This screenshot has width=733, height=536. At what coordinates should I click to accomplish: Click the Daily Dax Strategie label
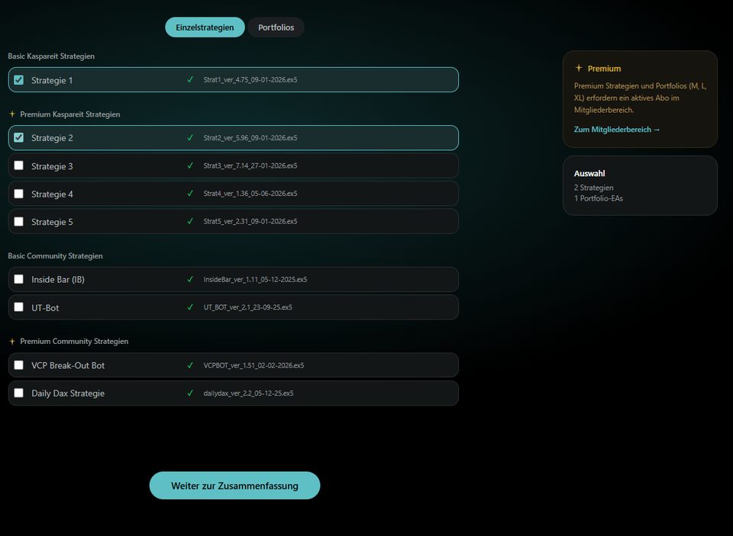pos(68,393)
